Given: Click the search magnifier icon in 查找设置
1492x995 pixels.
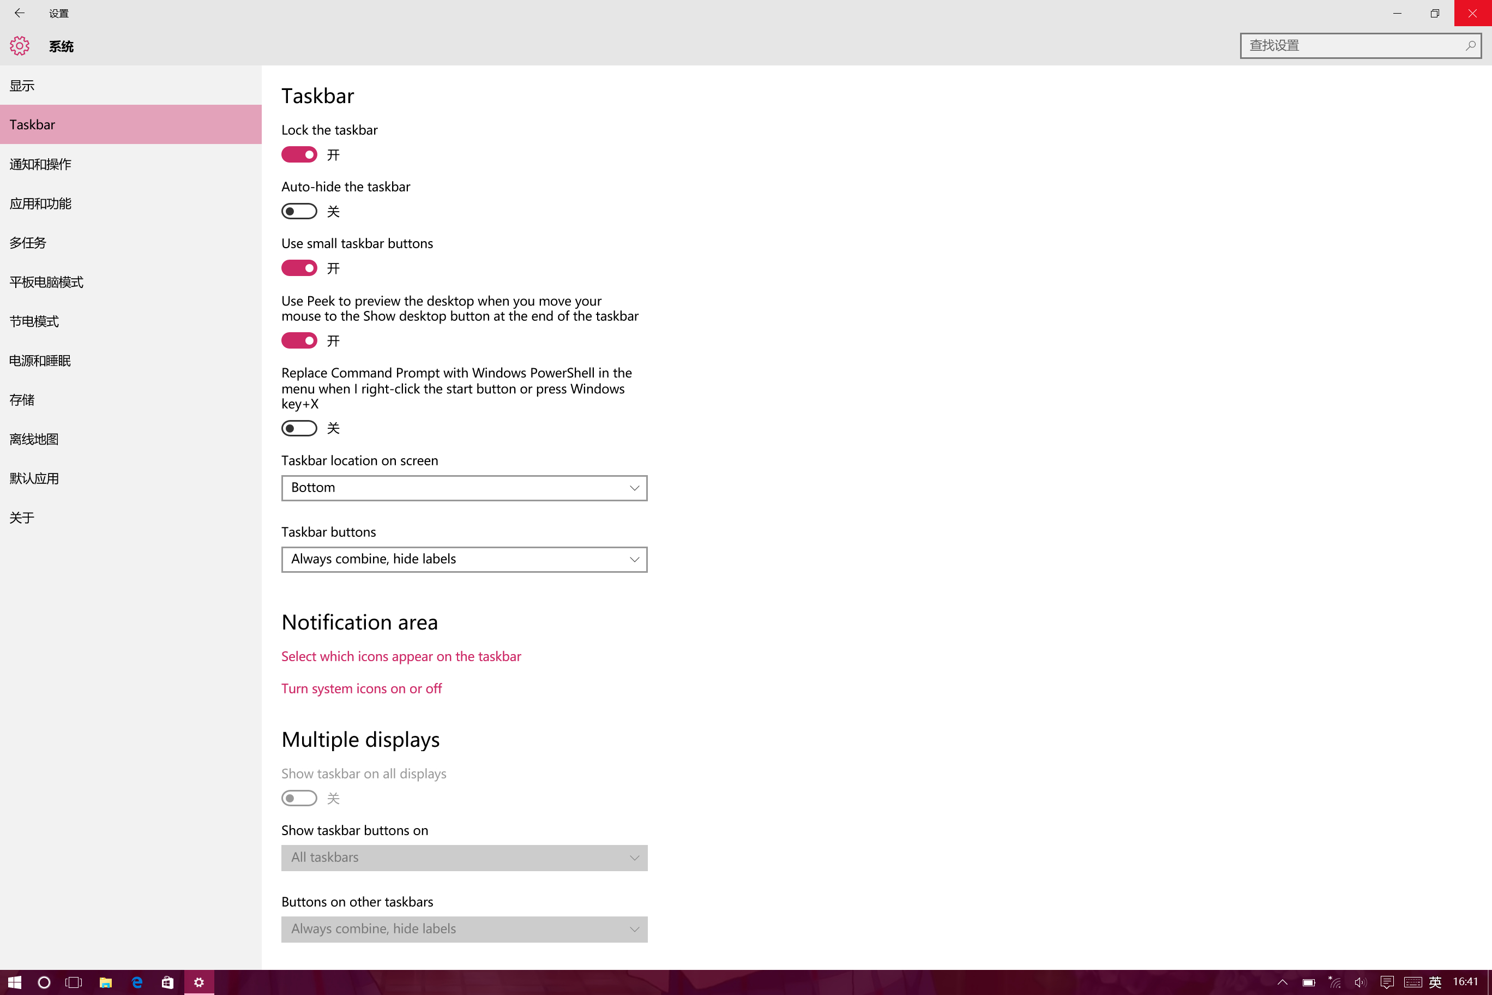Looking at the screenshot, I should pos(1470,46).
